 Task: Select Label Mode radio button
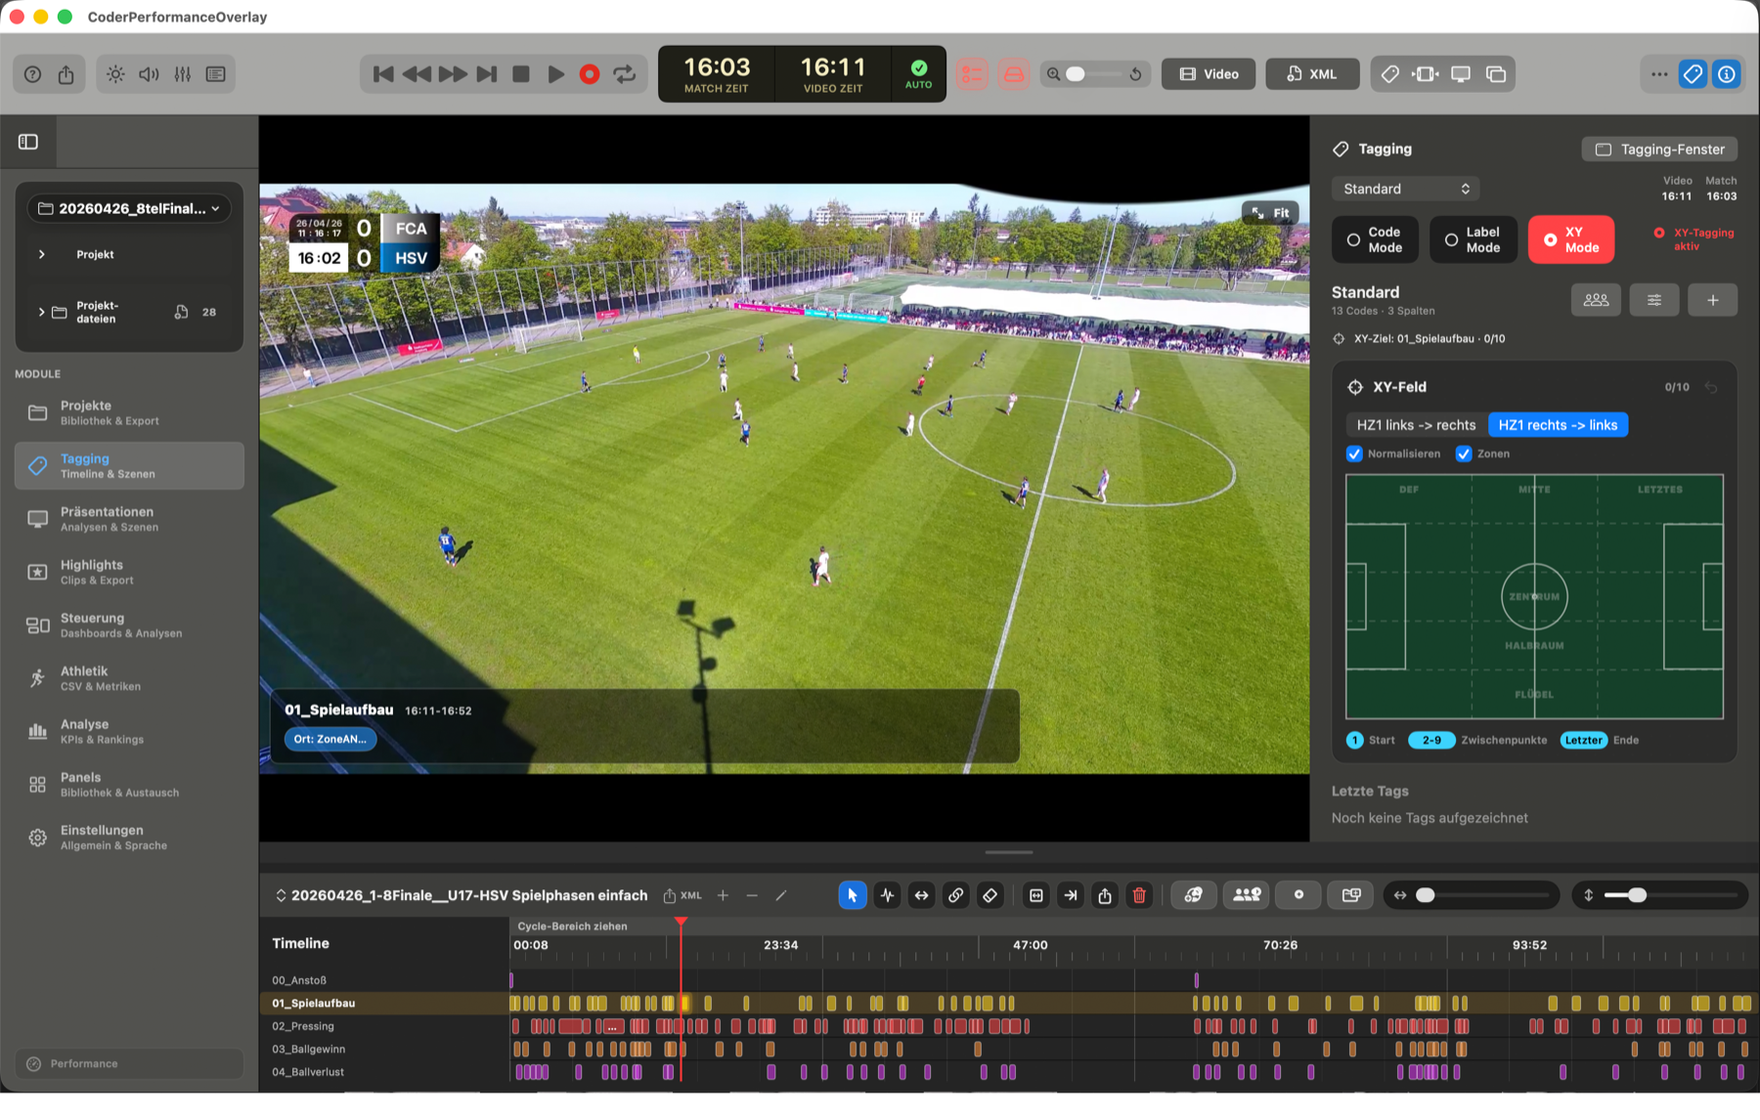click(1473, 239)
